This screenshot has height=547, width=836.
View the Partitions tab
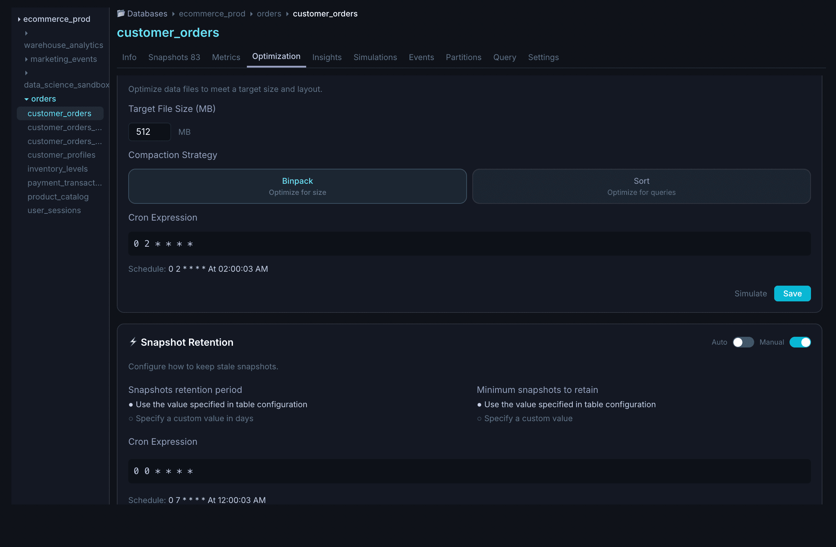pos(463,57)
